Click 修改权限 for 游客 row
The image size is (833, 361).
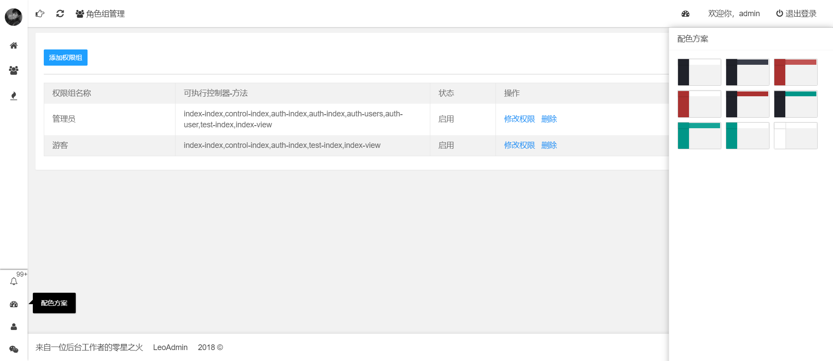pos(519,145)
